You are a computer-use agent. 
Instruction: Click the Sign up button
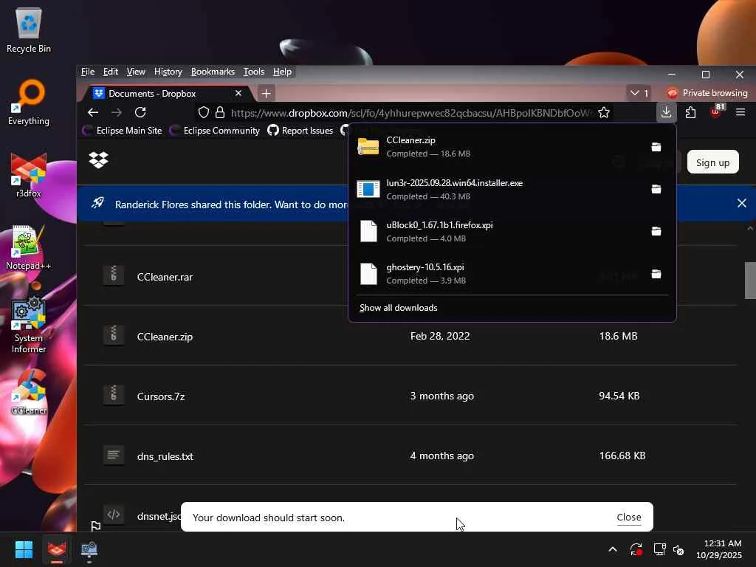(712, 162)
